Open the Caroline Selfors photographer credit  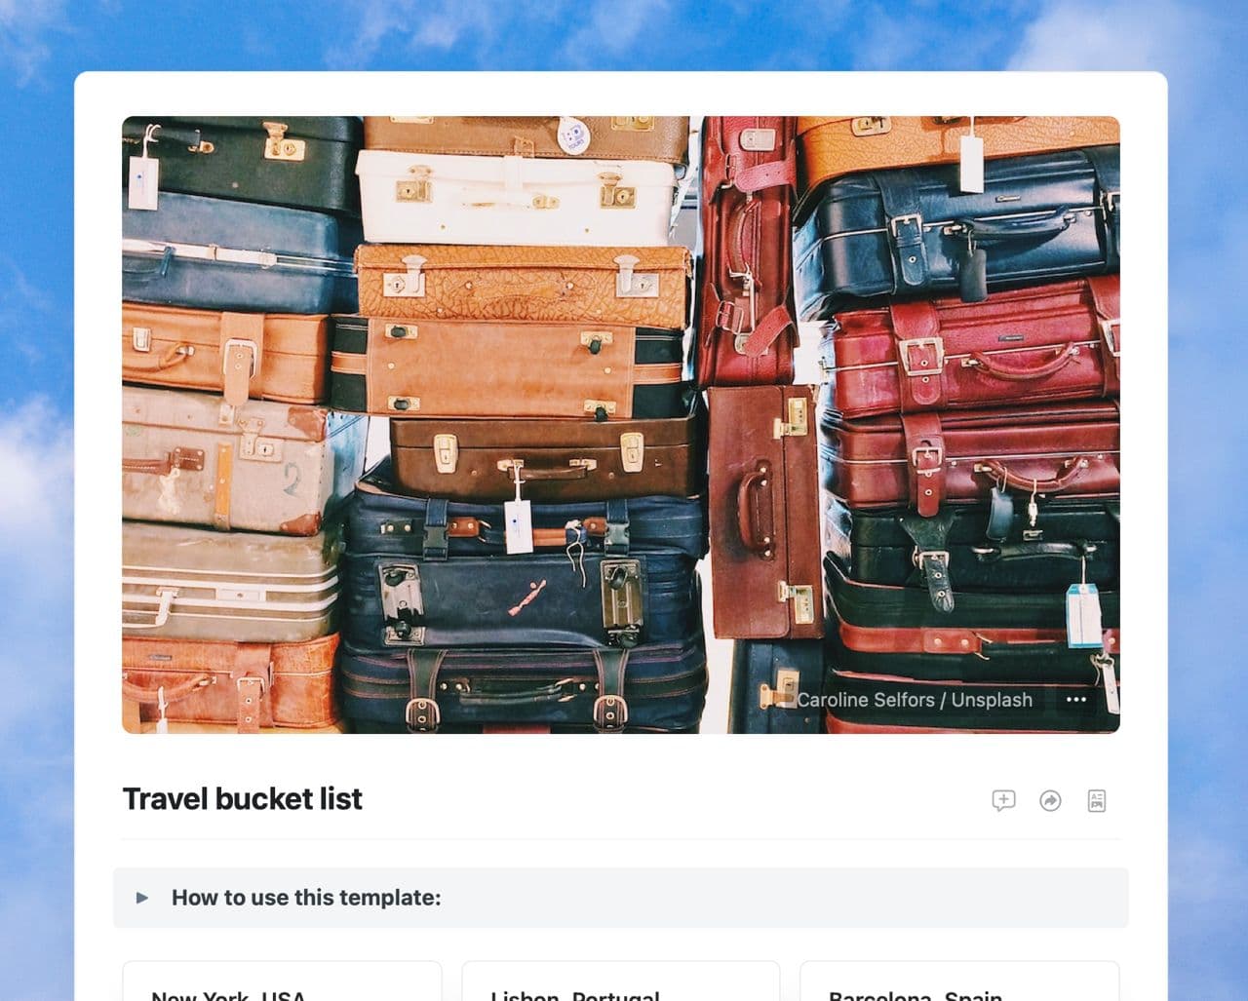click(866, 700)
